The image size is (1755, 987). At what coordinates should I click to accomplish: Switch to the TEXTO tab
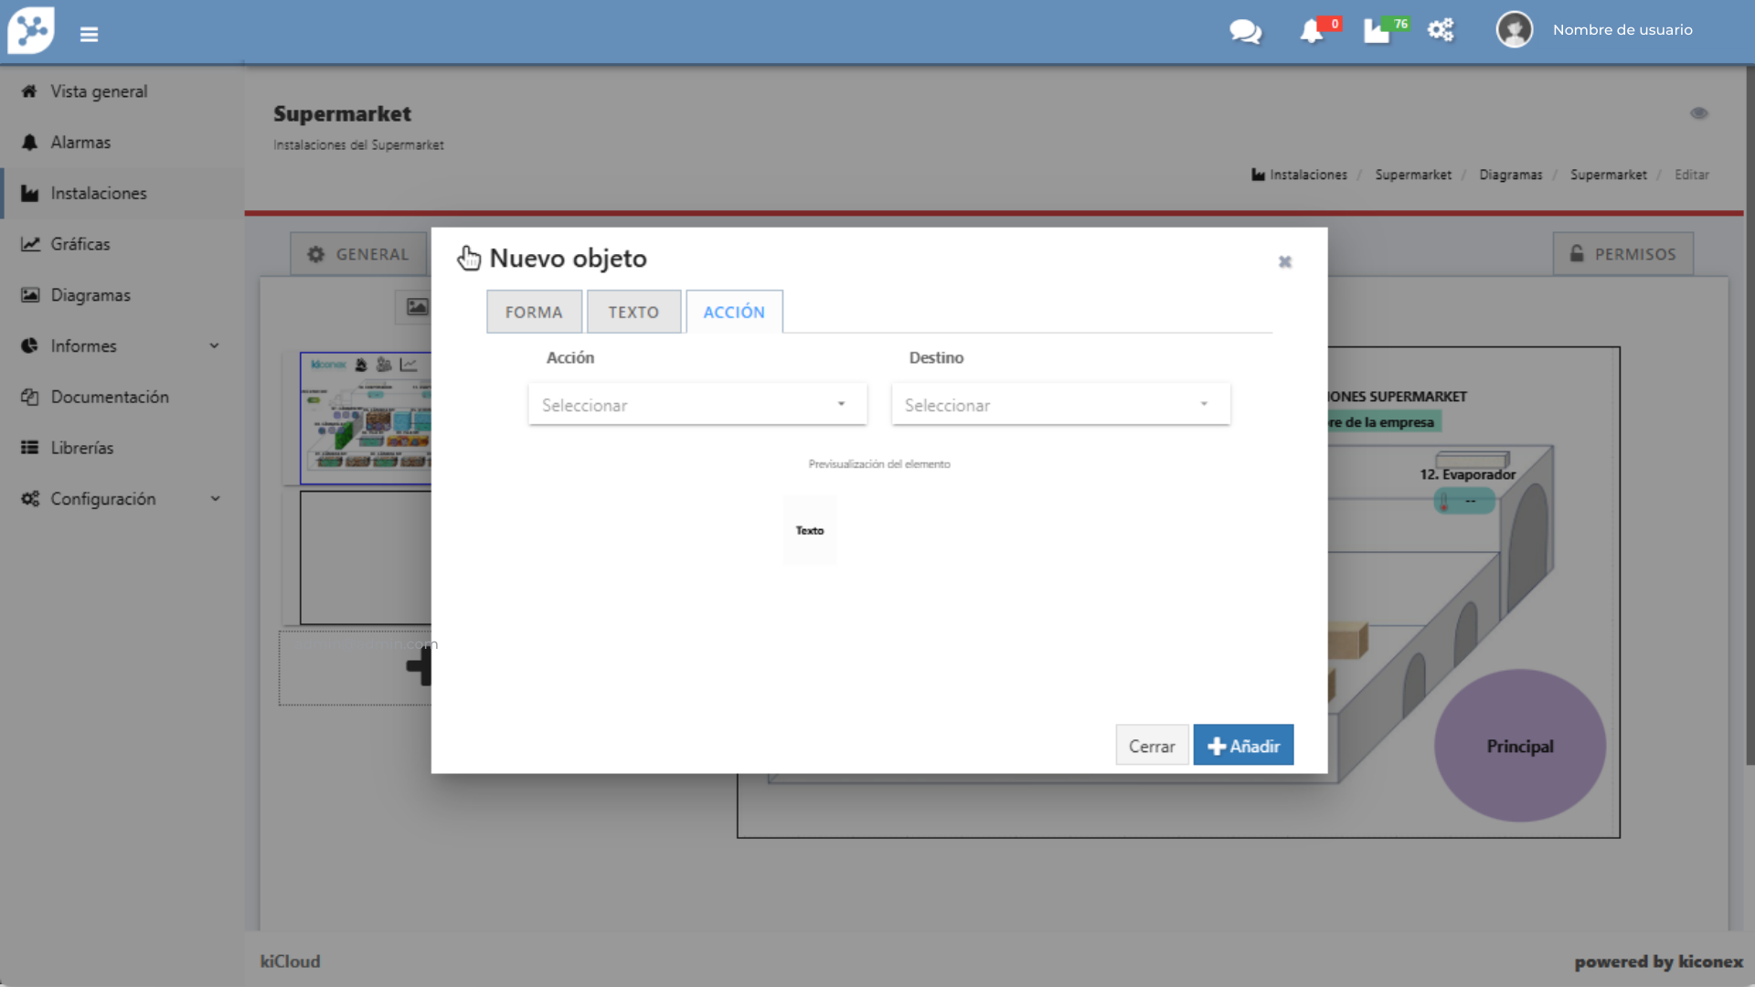tap(633, 313)
